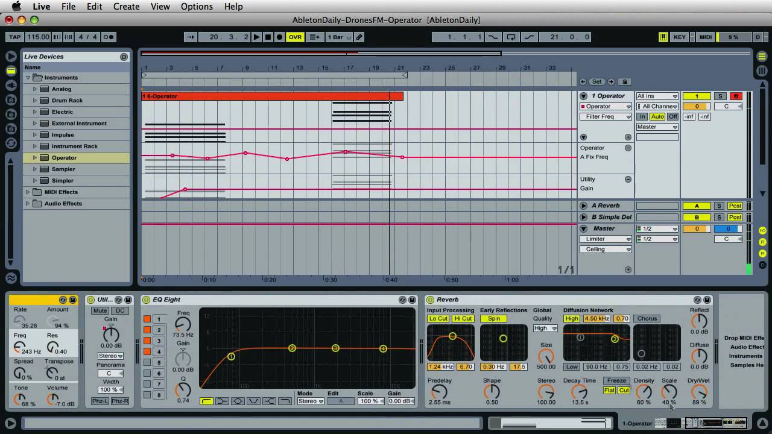This screenshot has width=772, height=434.
Task: Toggle EQ Eight device activator
Action: 147,300
